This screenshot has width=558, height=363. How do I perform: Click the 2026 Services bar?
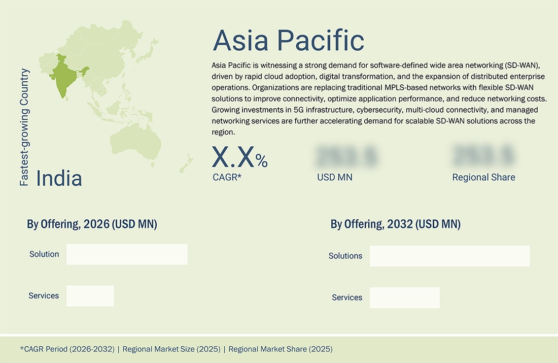(x=90, y=295)
